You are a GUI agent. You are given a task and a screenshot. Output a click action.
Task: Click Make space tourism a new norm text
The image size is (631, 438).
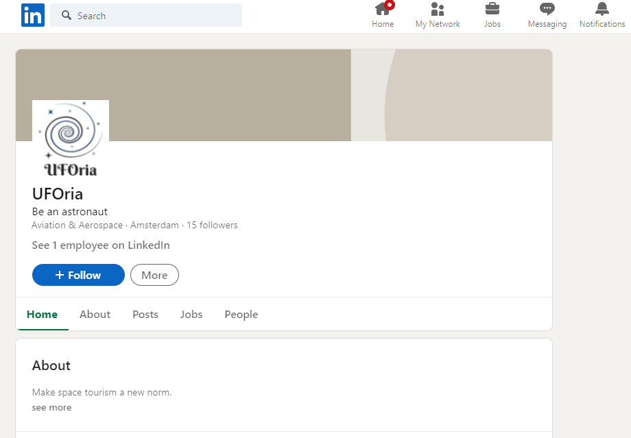tap(102, 392)
